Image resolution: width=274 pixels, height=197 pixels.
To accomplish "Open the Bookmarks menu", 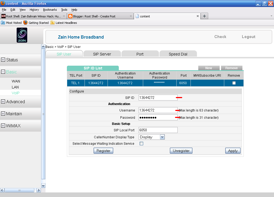I will pyautogui.click(x=50, y=10).
